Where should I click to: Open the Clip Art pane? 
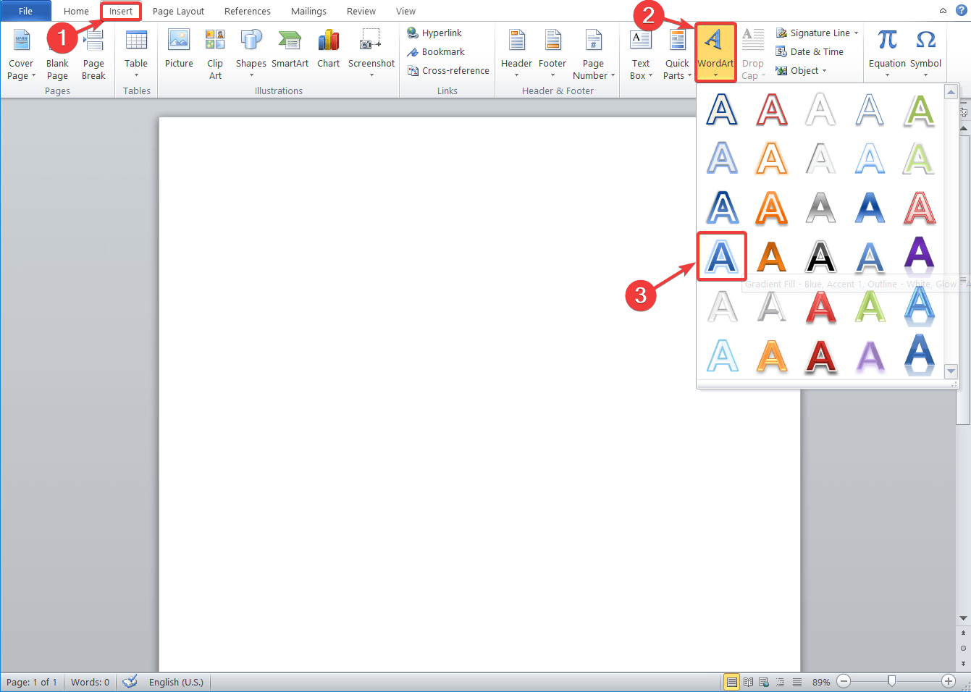tap(214, 51)
